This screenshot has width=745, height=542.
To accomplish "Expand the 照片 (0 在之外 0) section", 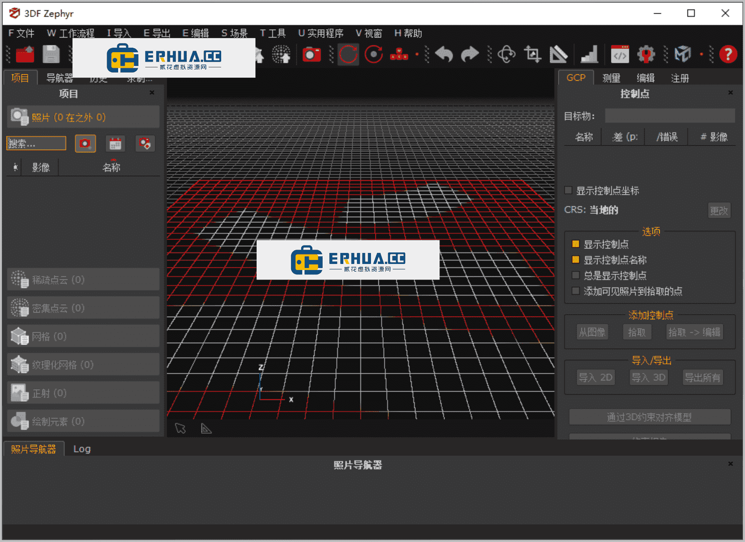I will coord(83,117).
